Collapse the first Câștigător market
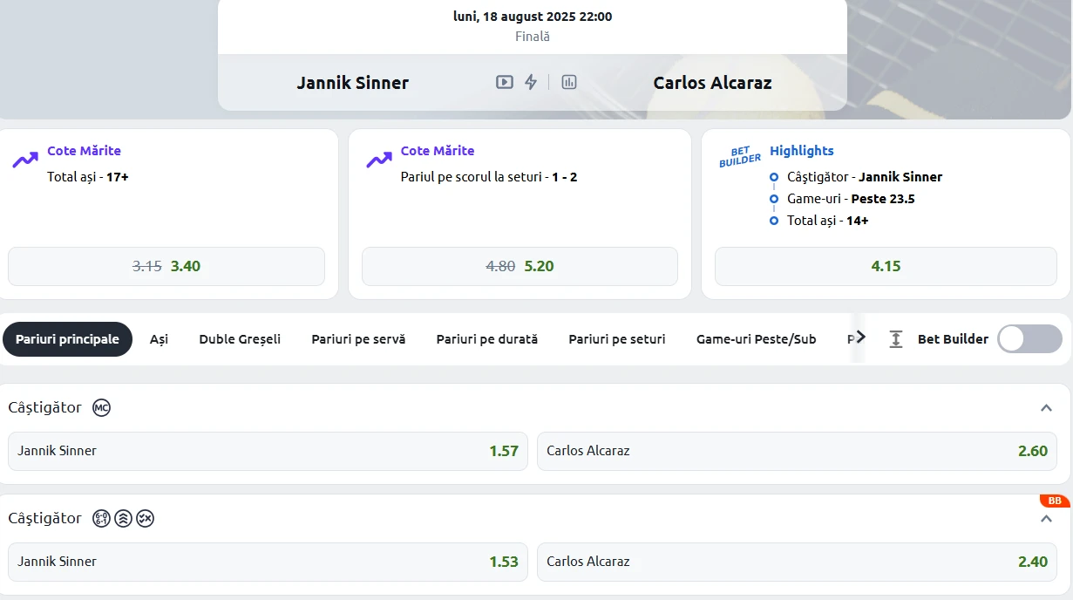 coord(1047,408)
